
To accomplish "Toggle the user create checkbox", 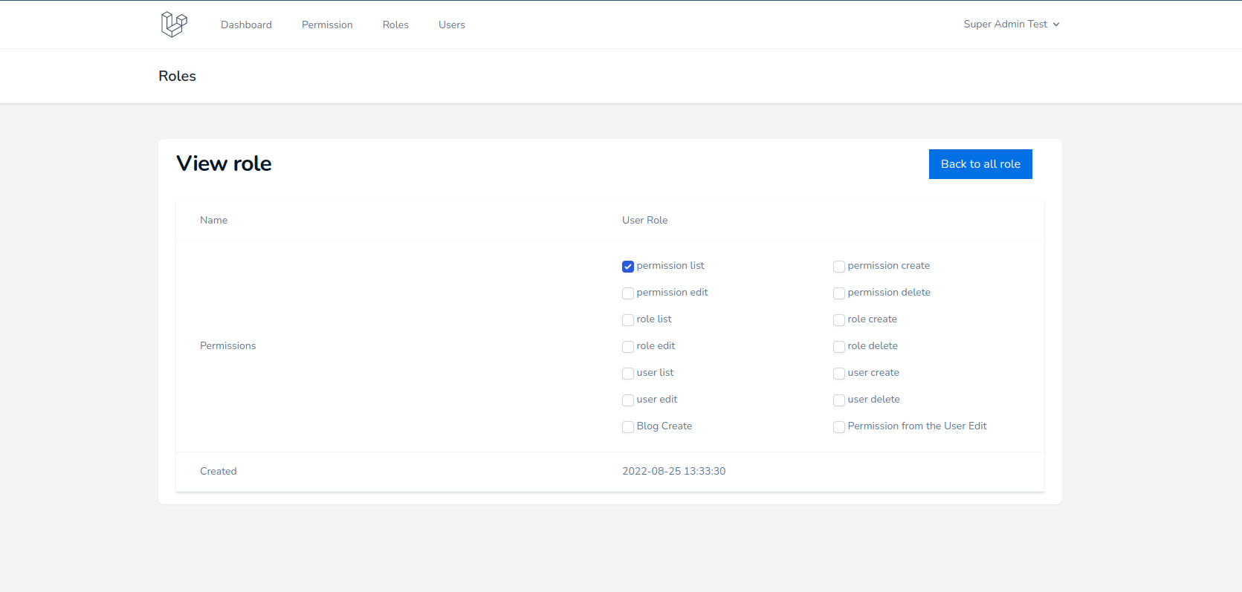I will click(x=839, y=374).
